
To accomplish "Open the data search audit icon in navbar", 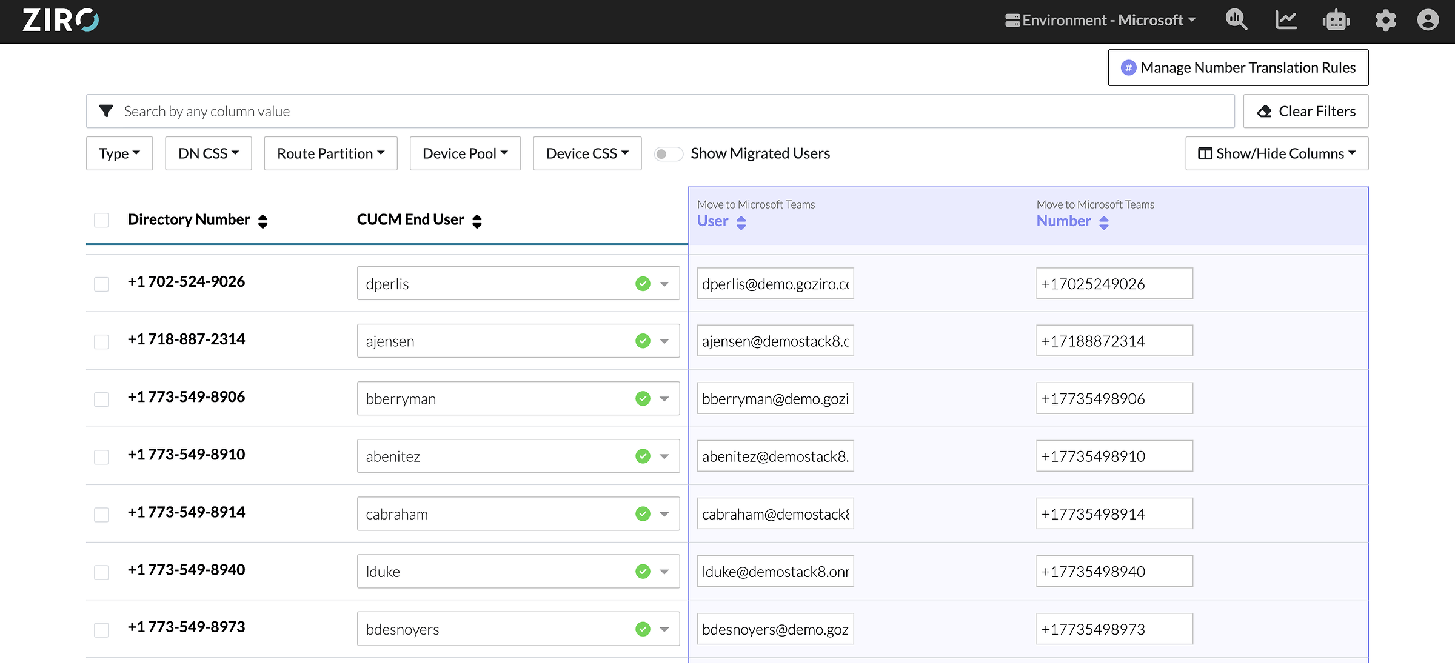I will pos(1237,19).
